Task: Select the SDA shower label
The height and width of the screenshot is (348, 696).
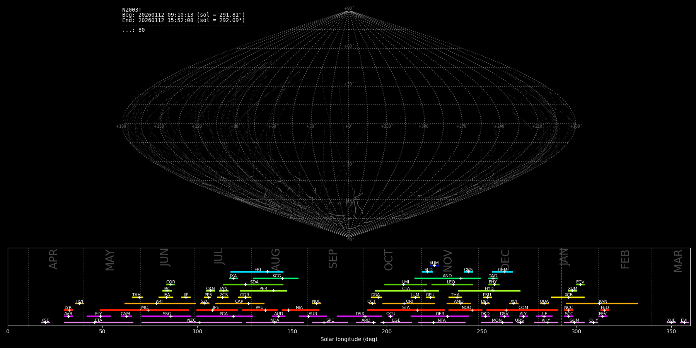Action: pos(254,282)
